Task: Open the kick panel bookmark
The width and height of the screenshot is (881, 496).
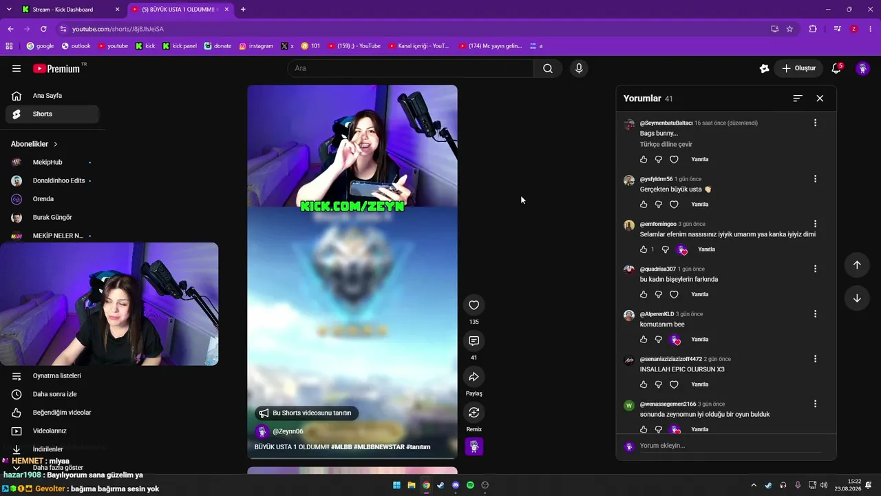Action: [180, 46]
